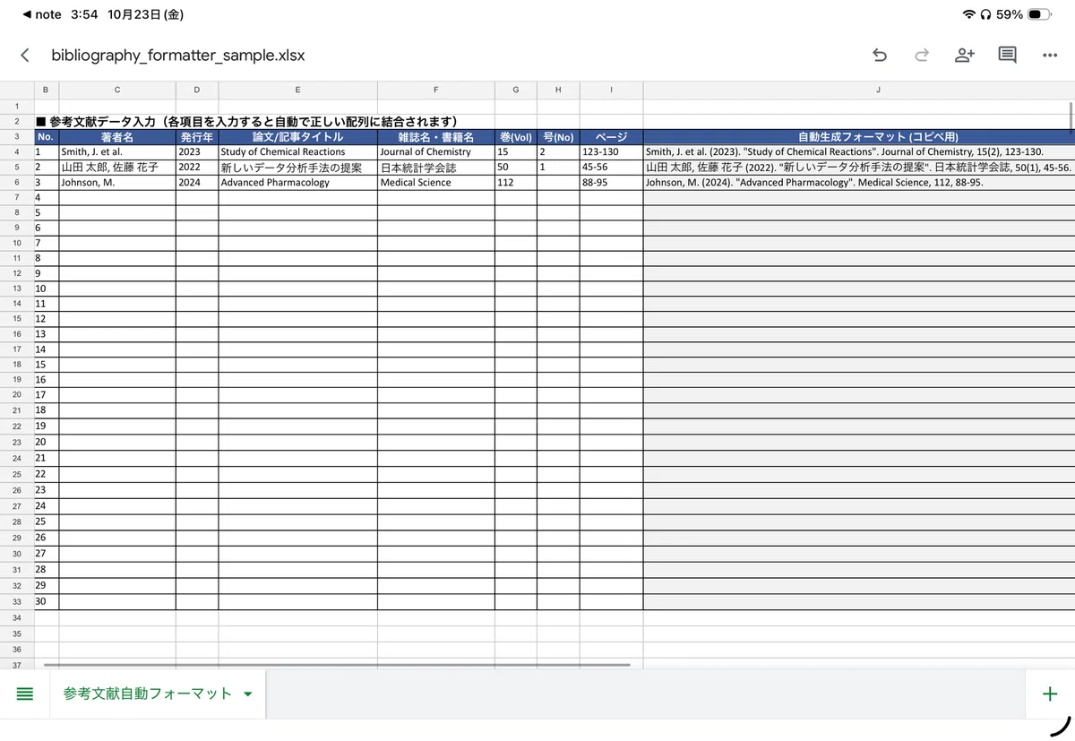Undo the last edit
Screen dimensions: 1075x741
[x=880, y=56]
